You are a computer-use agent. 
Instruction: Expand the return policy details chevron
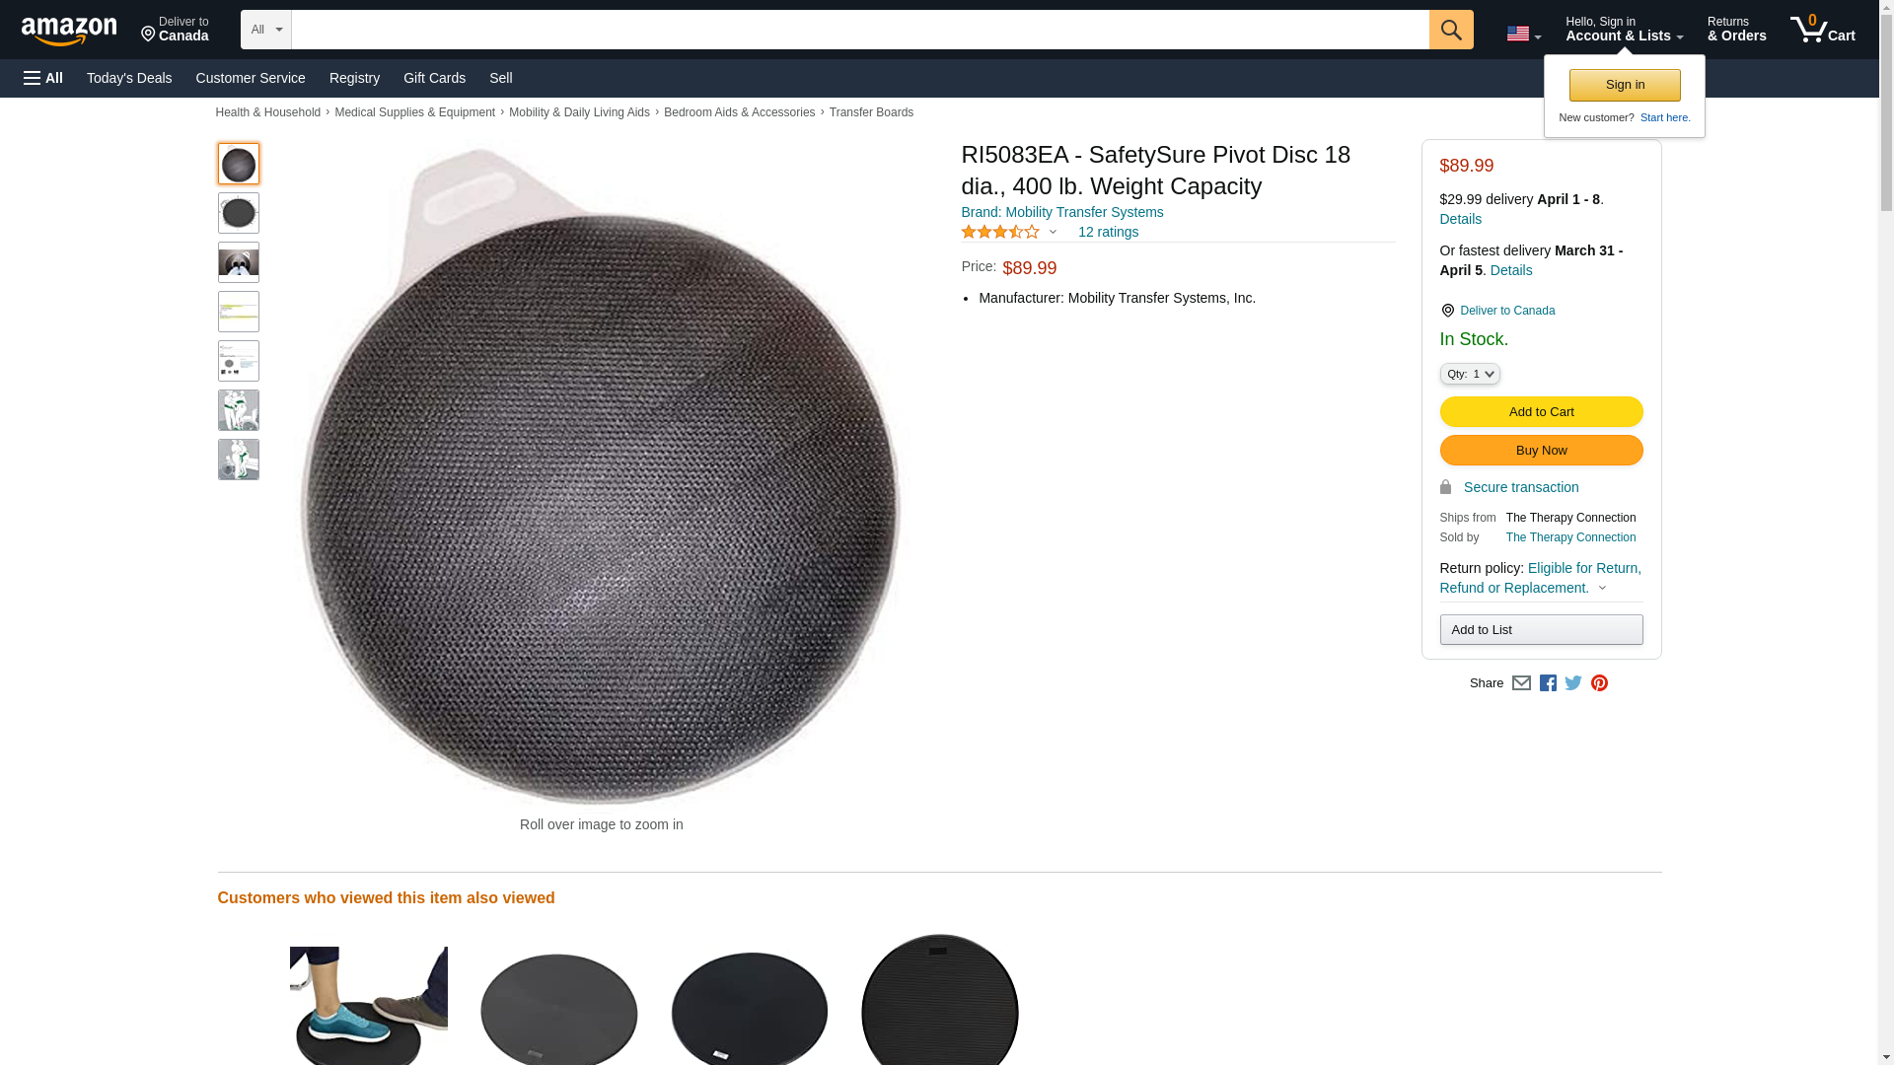[x=1602, y=589]
